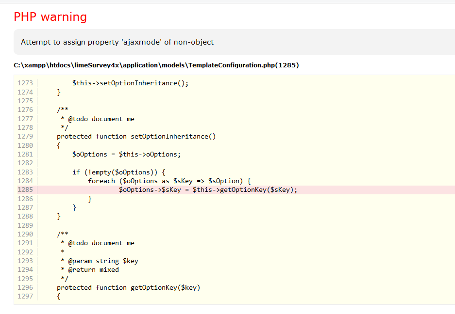Click the 'if (!empty($oOptions))' statement

pos(119,172)
